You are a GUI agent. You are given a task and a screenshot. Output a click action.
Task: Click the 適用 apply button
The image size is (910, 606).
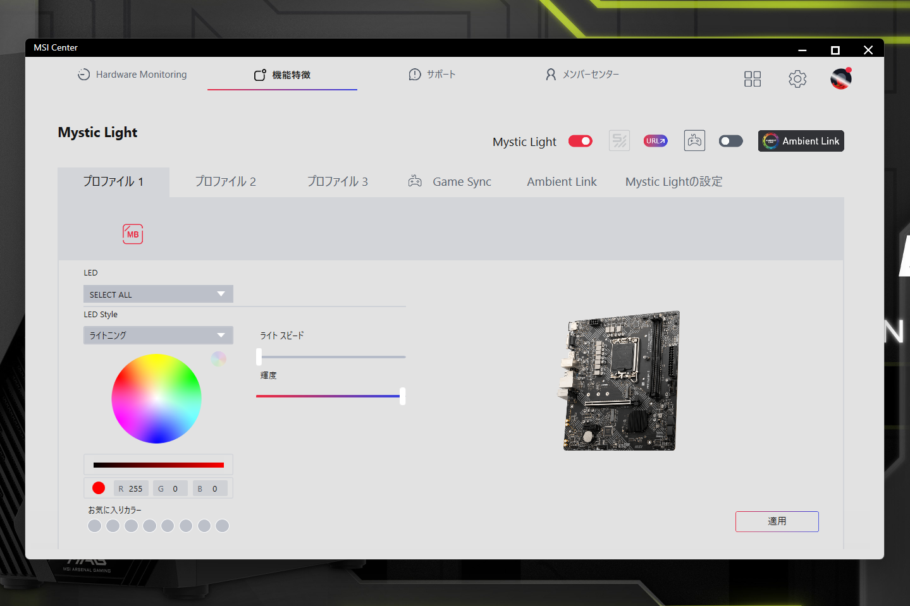pyautogui.click(x=777, y=521)
